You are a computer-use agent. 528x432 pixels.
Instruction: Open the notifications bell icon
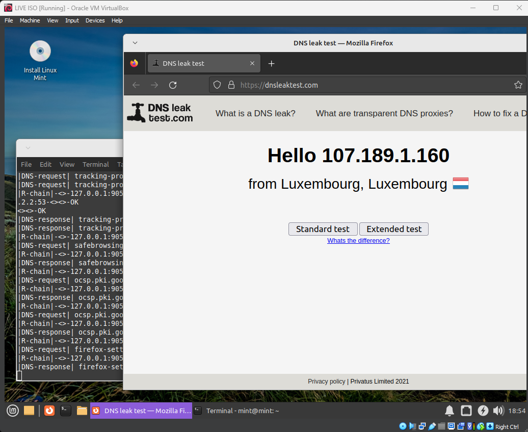pos(450,411)
